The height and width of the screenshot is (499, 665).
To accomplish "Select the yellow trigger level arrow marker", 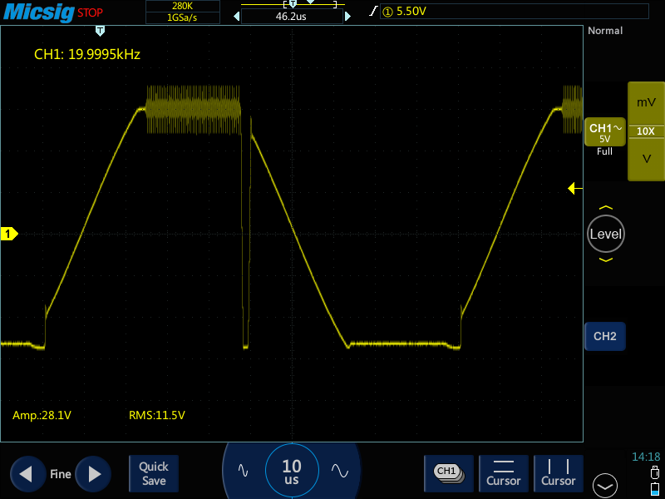I will point(575,189).
